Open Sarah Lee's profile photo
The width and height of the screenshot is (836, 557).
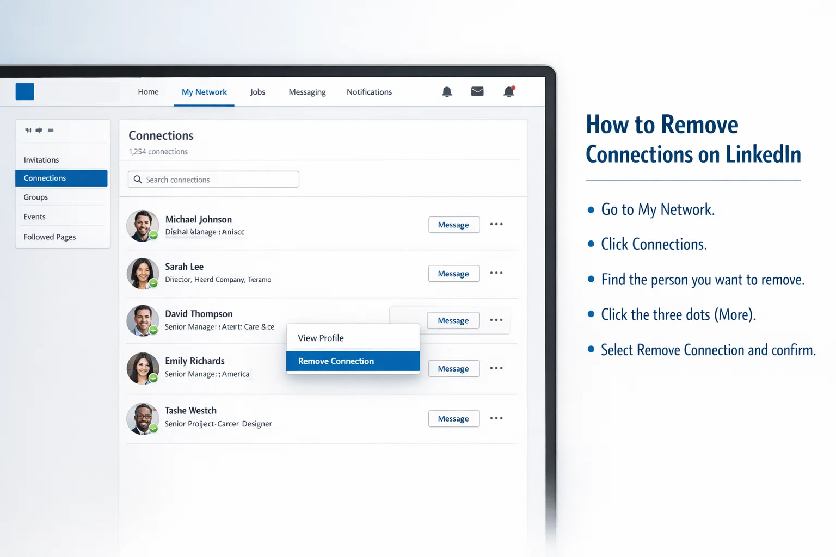143,273
